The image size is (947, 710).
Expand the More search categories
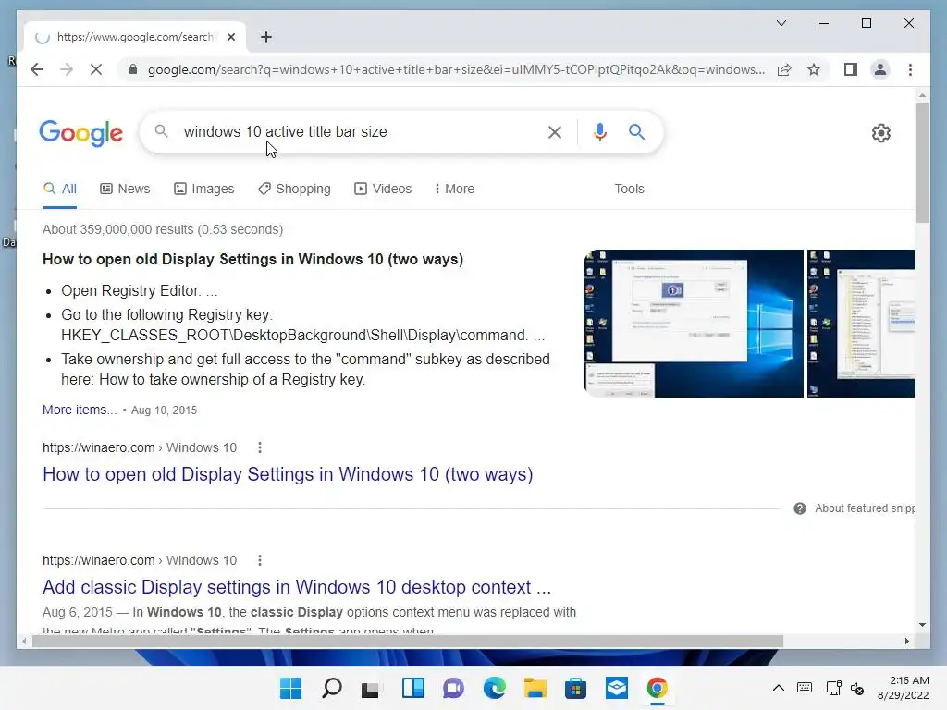(454, 189)
